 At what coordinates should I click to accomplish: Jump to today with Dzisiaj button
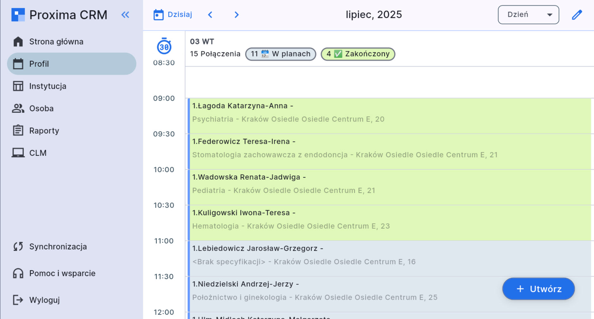point(173,15)
